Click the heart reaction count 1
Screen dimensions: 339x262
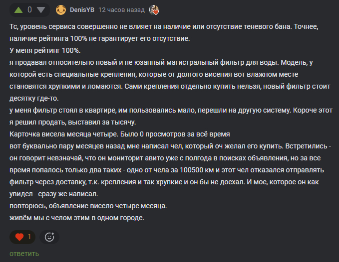click(29, 237)
